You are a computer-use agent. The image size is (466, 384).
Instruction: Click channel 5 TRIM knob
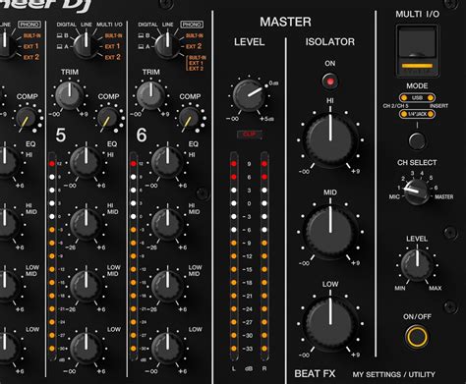70,95
